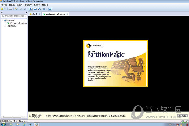Close the library panel with its X

26,13
